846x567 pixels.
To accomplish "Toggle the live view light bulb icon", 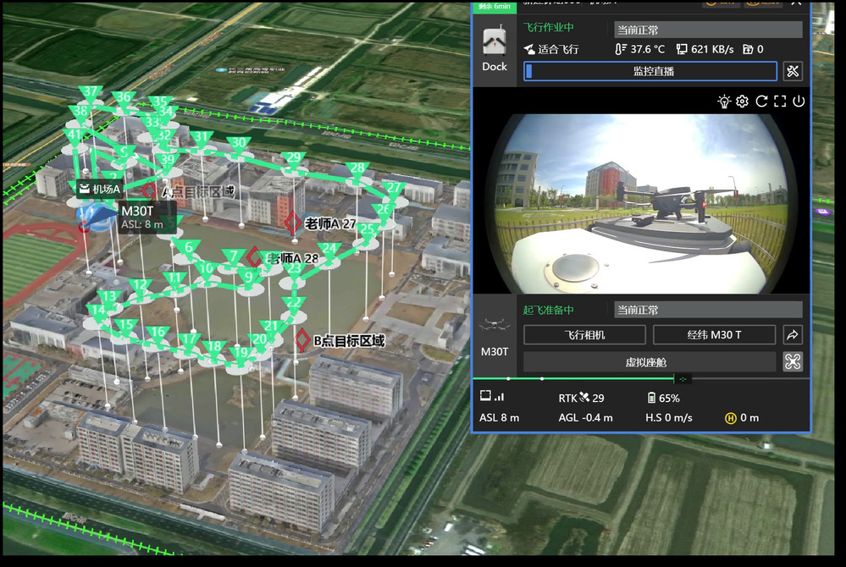I will click(724, 102).
